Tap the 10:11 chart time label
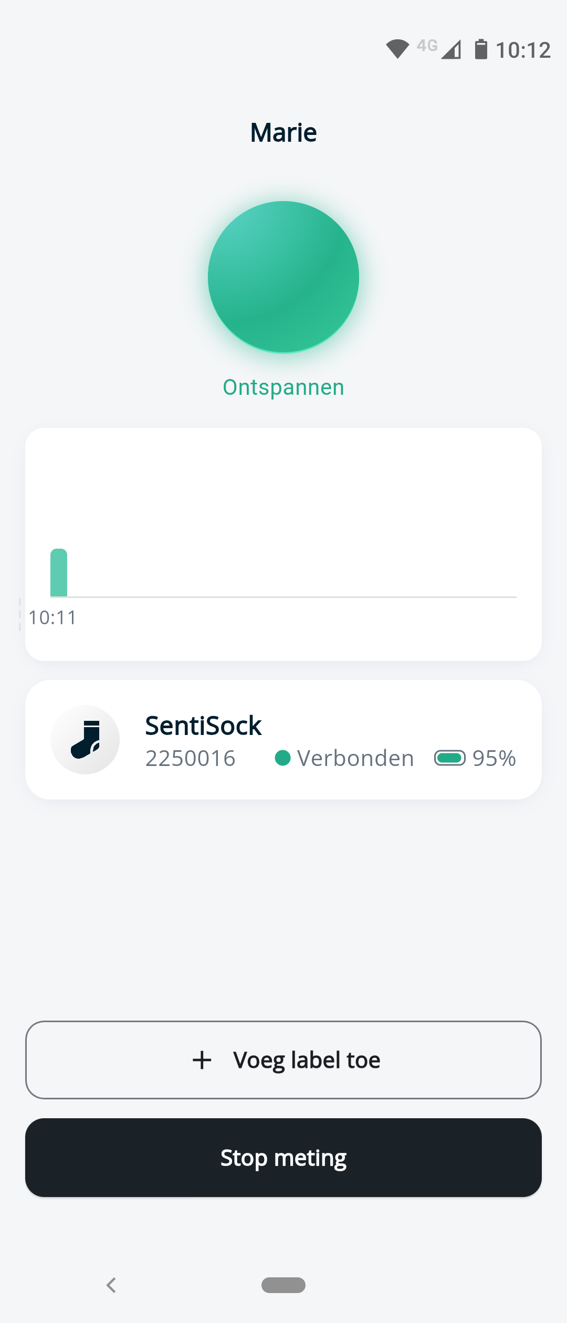Image resolution: width=567 pixels, height=1323 pixels. 52,618
